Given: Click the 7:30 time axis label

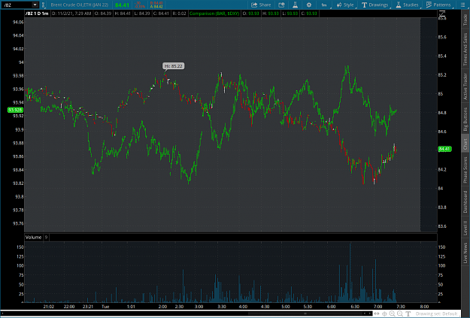Looking at the screenshot, I should 401,307.
